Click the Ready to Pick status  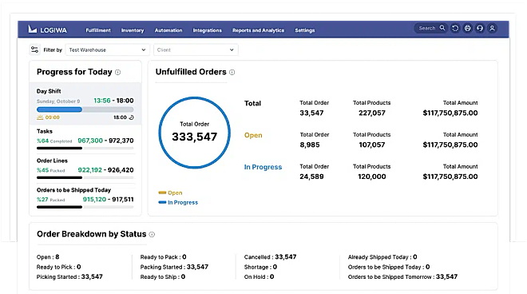(x=58, y=267)
